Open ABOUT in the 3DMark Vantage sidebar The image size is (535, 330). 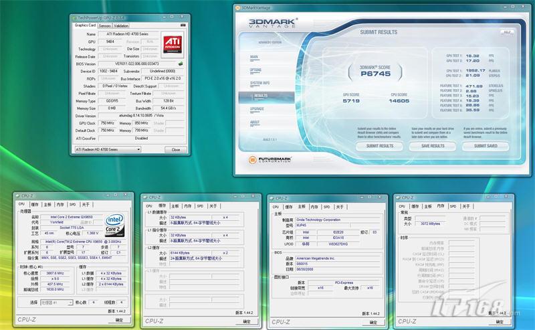[255, 122]
